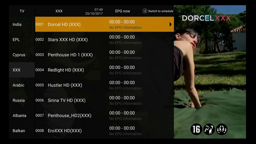Image resolution: width=256 pixels, height=144 pixels.
Task: Select the EPL category
Action: point(22,39)
